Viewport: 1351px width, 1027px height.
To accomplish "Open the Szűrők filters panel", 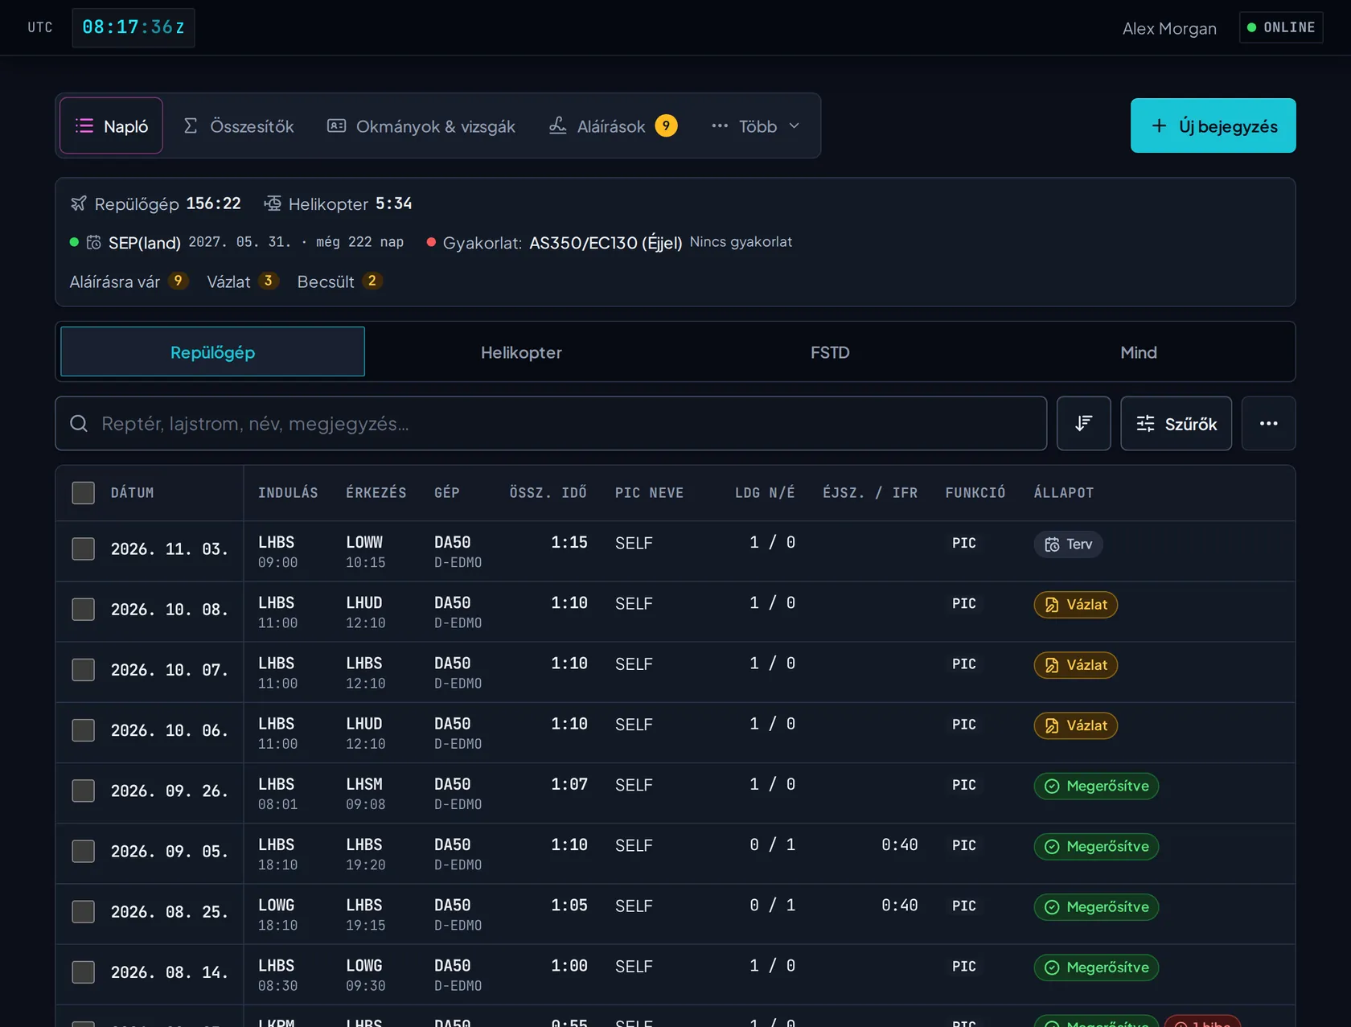I will [1176, 423].
